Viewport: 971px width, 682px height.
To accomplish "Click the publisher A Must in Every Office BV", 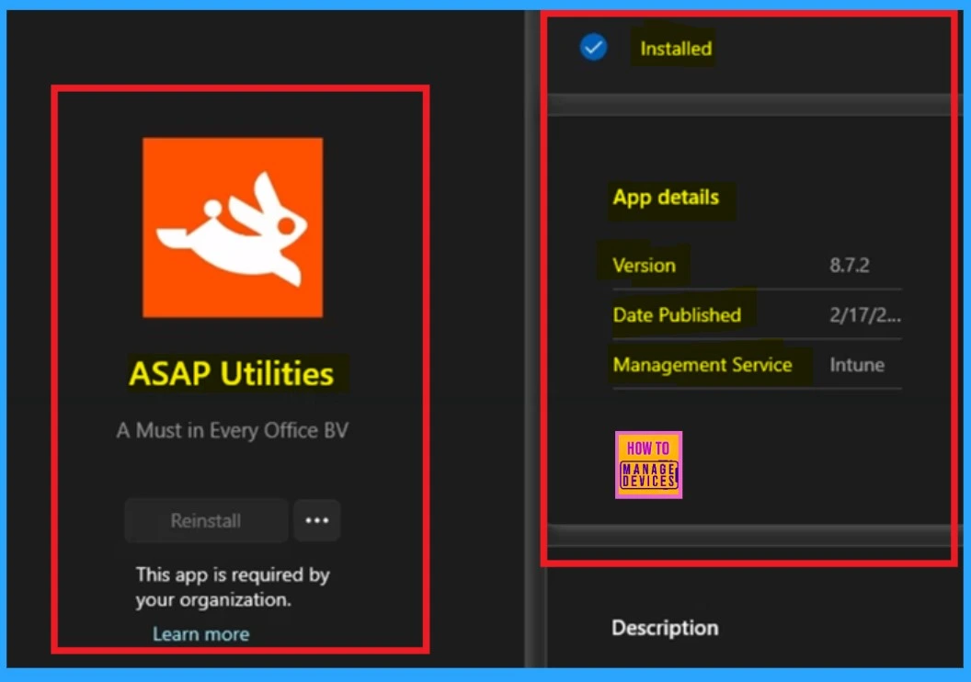I will pos(233,430).
